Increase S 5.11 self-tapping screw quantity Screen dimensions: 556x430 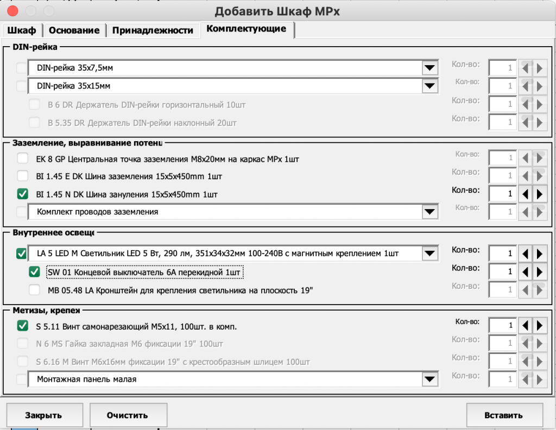point(539,325)
